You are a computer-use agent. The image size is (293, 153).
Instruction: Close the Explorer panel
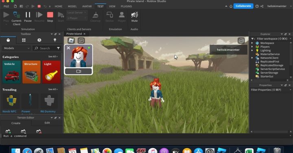290,34
